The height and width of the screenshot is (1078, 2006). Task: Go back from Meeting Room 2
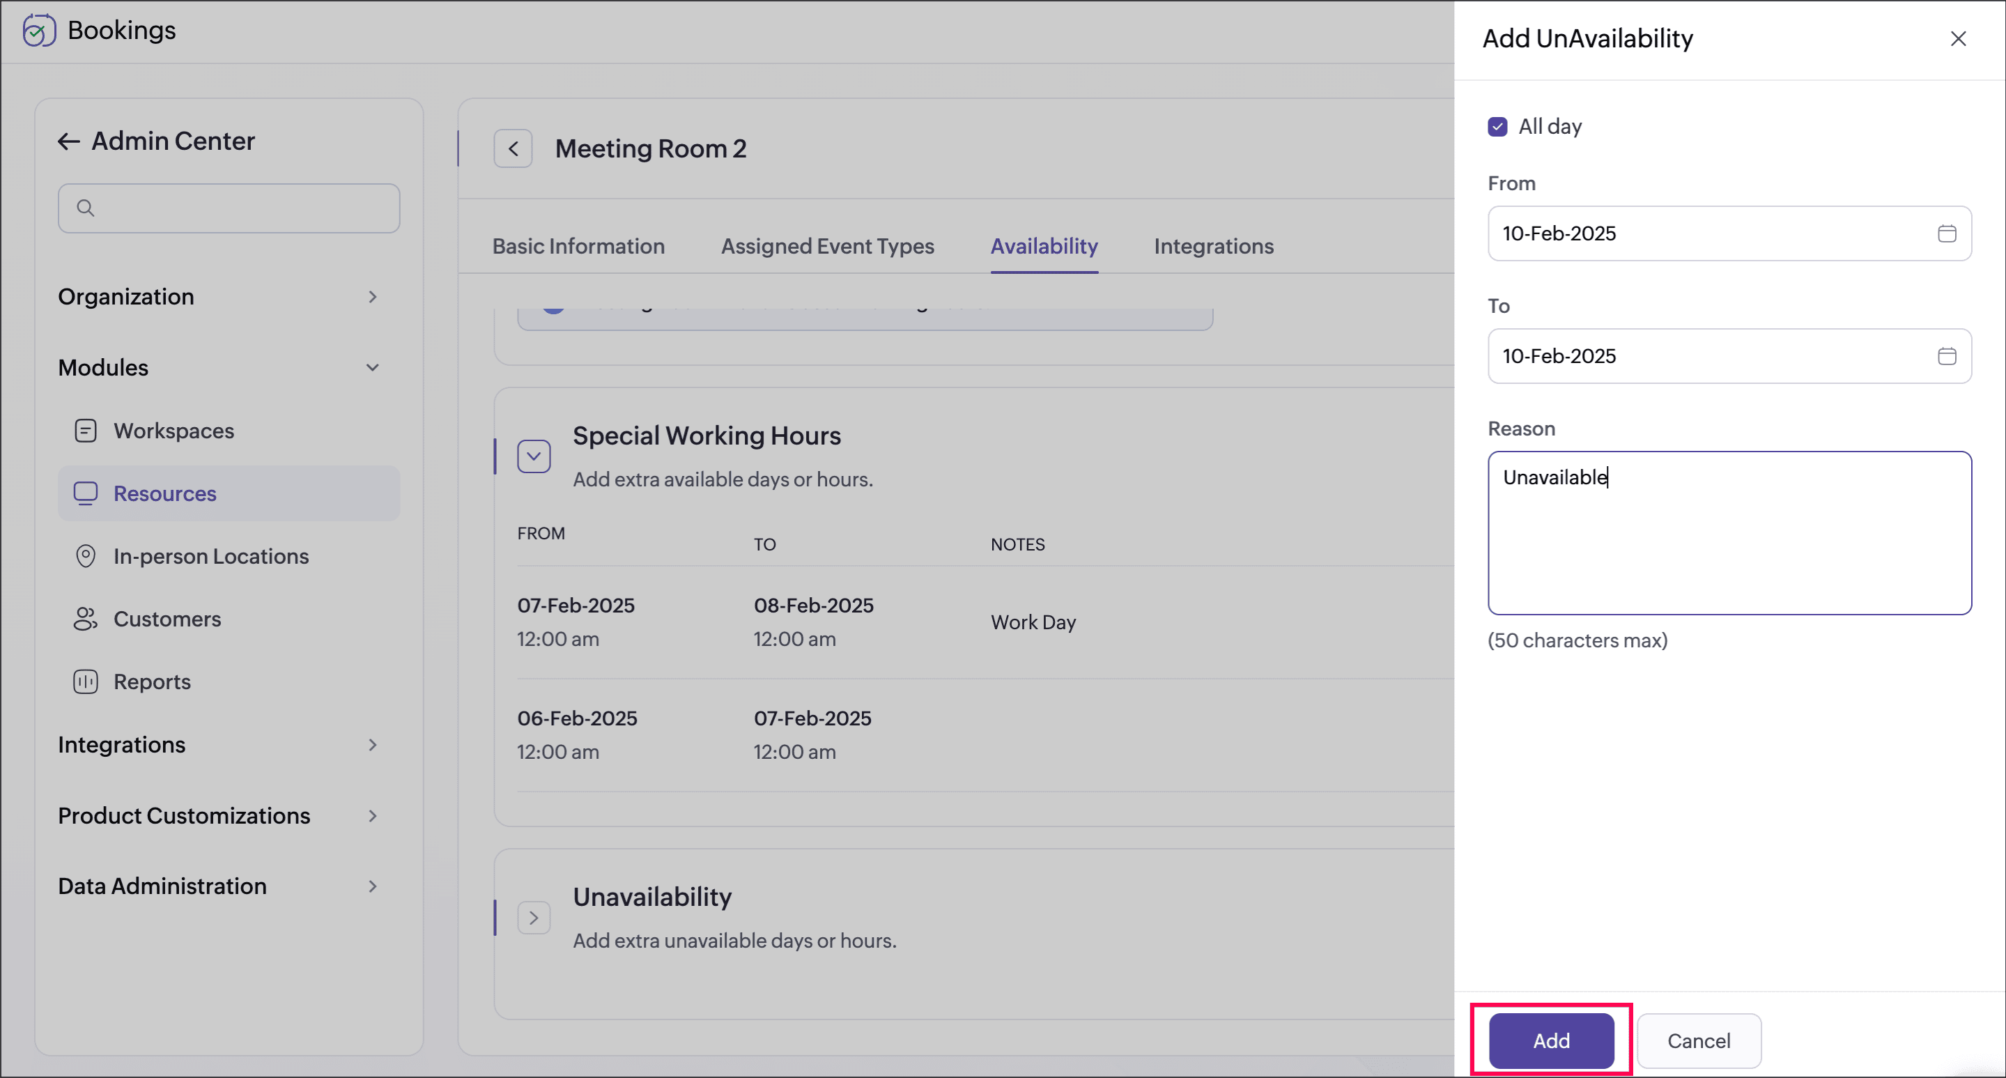pos(514,148)
